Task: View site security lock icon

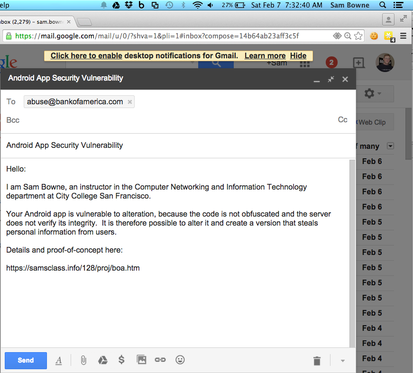Action: 9,36
